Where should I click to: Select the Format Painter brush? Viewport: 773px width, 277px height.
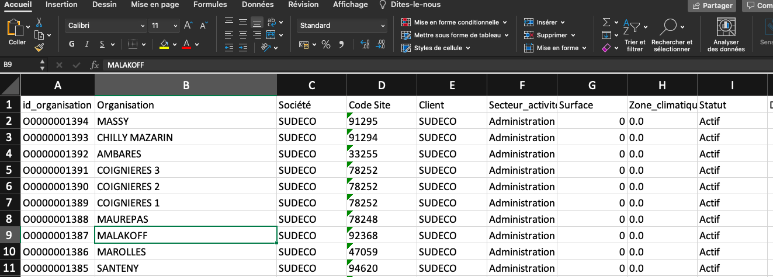coord(39,48)
